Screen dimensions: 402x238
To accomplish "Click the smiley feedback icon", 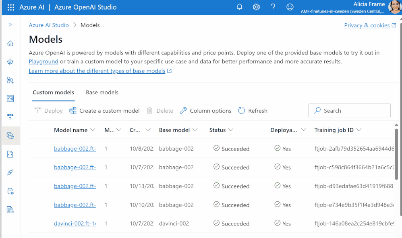I will tap(290, 7).
